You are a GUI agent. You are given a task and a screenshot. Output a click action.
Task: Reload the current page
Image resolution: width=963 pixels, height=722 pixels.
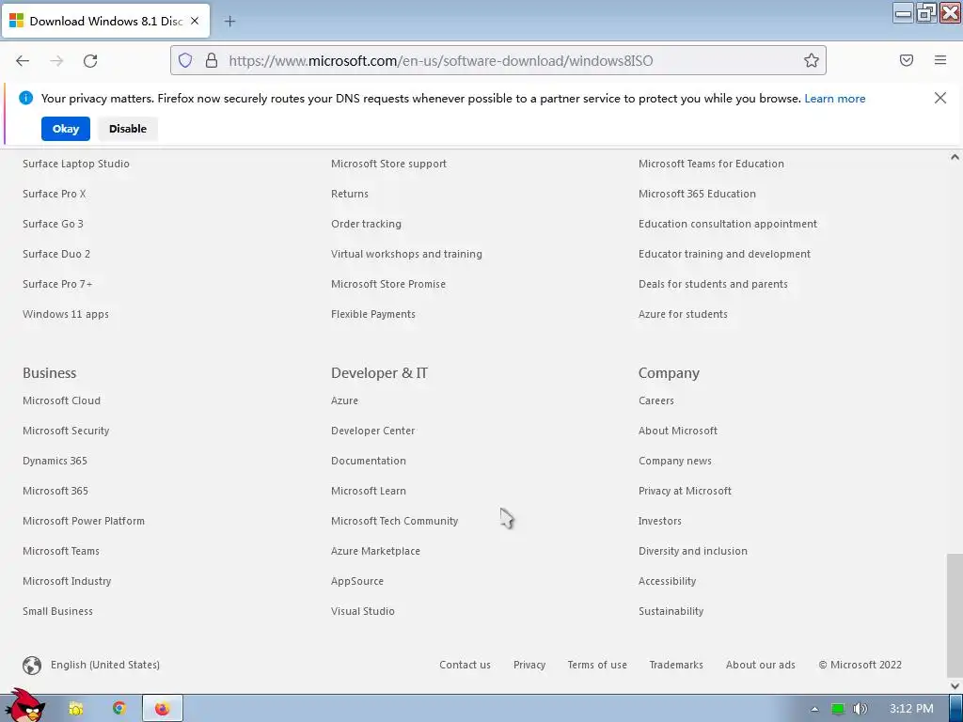point(90,60)
